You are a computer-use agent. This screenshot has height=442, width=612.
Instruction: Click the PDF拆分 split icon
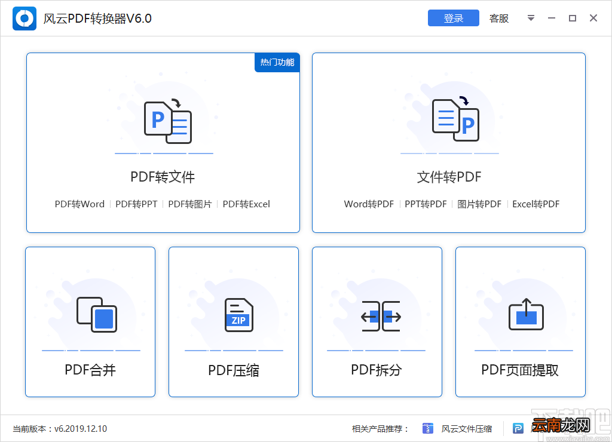(x=381, y=316)
